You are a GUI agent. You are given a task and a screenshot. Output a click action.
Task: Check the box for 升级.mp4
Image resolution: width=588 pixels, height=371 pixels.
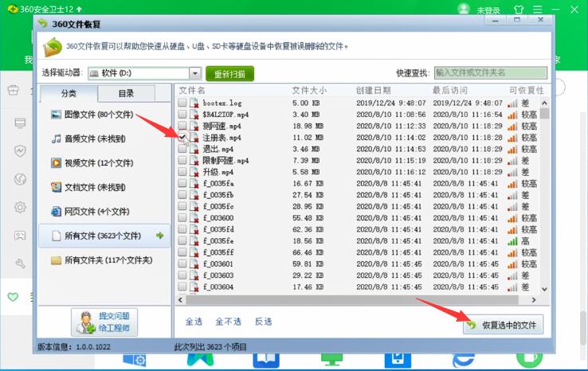[x=182, y=172]
